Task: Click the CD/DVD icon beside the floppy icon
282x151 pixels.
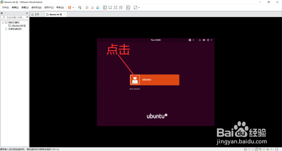Action: click(x=253, y=149)
